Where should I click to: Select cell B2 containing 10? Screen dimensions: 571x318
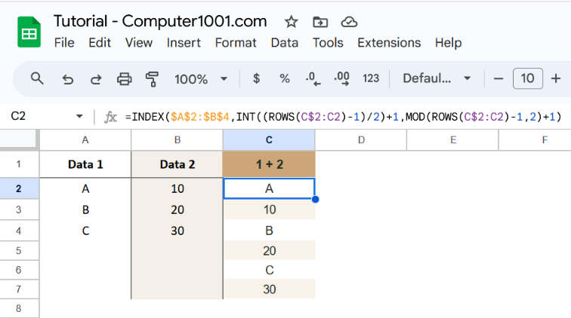coord(177,188)
